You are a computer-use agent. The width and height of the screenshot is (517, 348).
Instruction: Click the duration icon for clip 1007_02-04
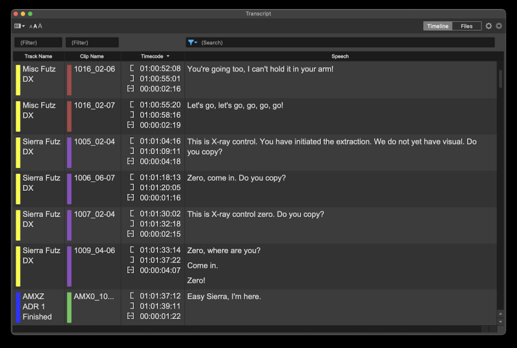(131, 233)
